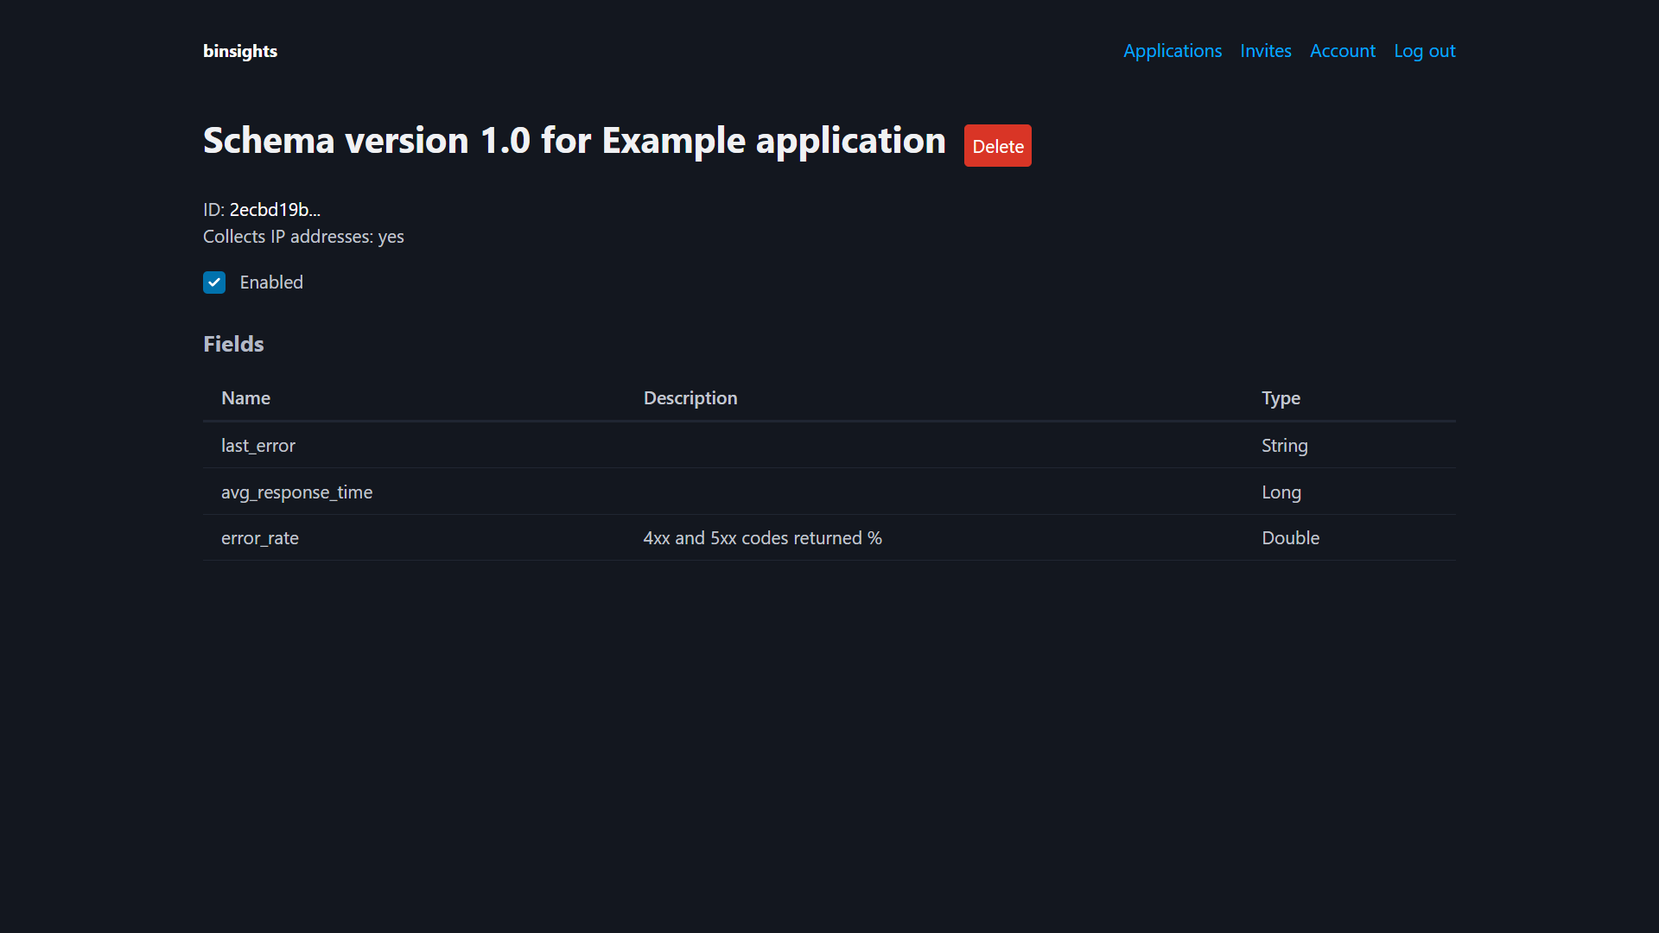Image resolution: width=1659 pixels, height=933 pixels.
Task: Click the blue checkmark next to Enabled
Action: pos(213,282)
